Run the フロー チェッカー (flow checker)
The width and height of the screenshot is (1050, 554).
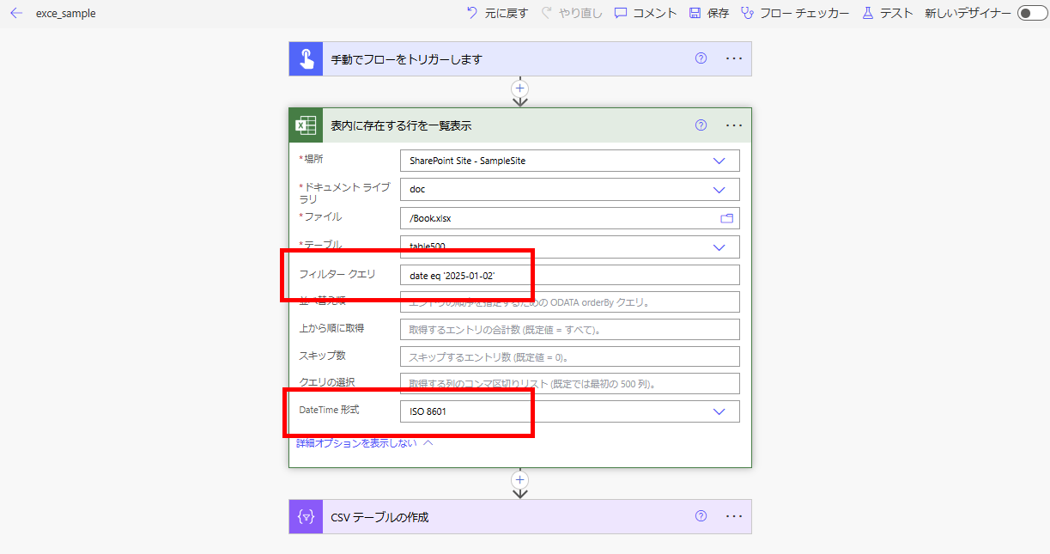click(x=747, y=13)
